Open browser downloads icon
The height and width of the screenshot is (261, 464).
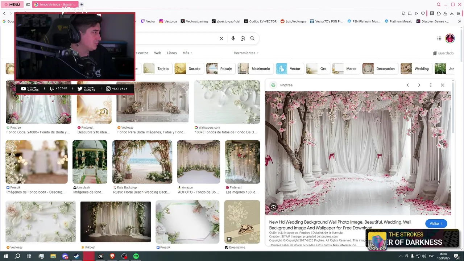452,13
